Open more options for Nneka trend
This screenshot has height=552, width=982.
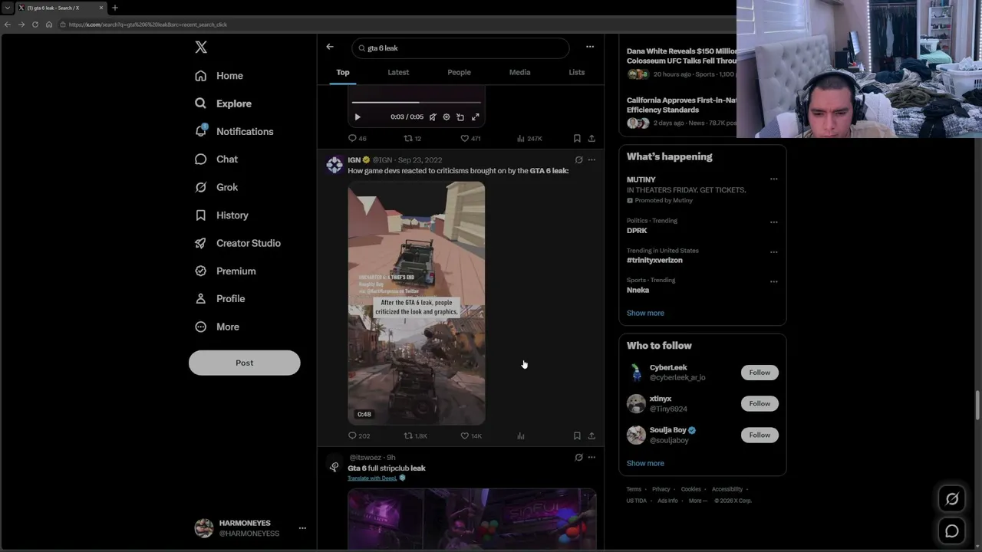pyautogui.click(x=773, y=281)
